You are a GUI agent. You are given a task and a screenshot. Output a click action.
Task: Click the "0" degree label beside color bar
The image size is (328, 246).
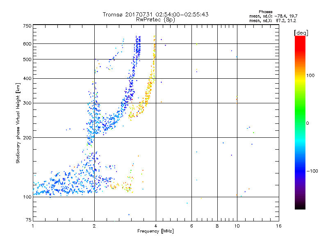pos(307,123)
